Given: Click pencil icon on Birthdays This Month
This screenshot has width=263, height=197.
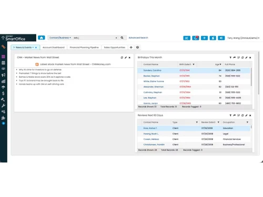Looking at the screenshot, I should point(246,57).
